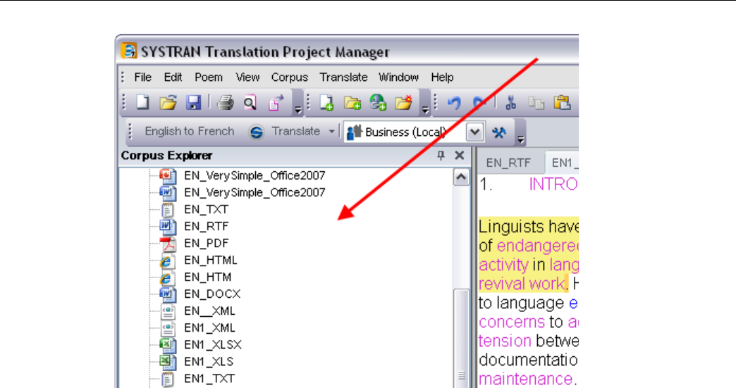Open the Poem menu
The height and width of the screenshot is (388, 736).
(209, 77)
